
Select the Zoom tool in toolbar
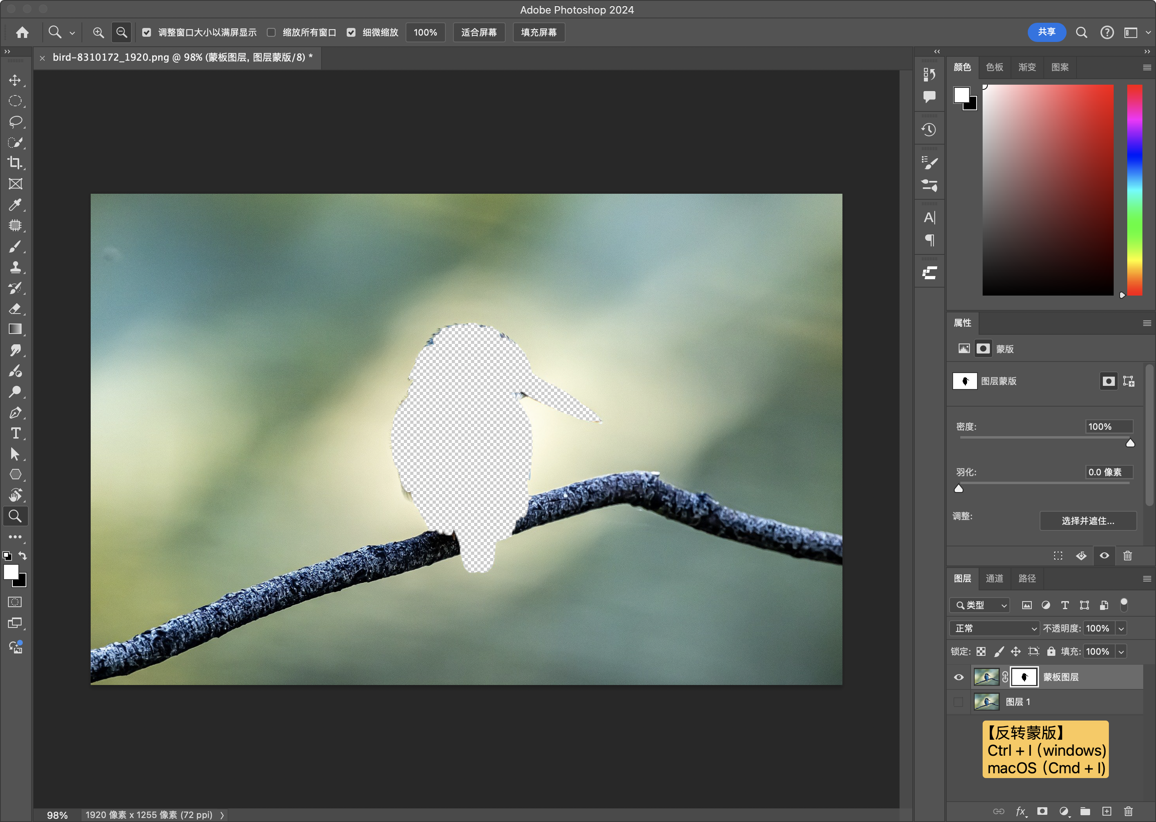point(15,516)
